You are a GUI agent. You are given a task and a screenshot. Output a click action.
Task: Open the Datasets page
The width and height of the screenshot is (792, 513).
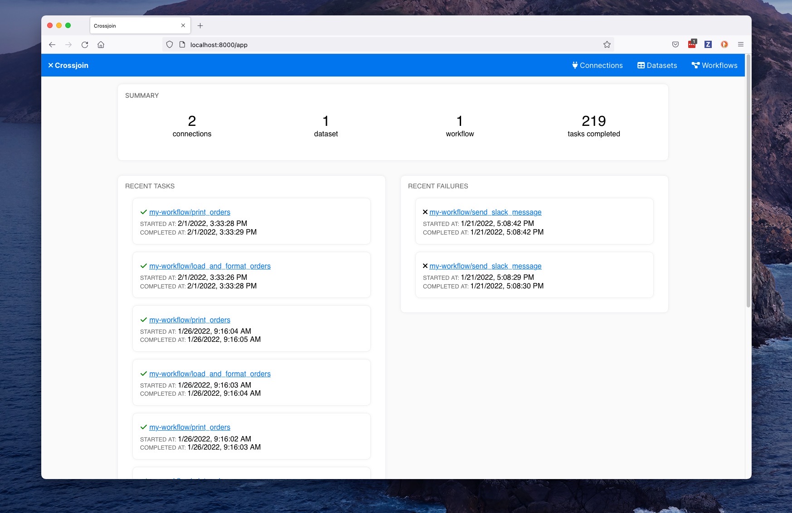(x=657, y=65)
